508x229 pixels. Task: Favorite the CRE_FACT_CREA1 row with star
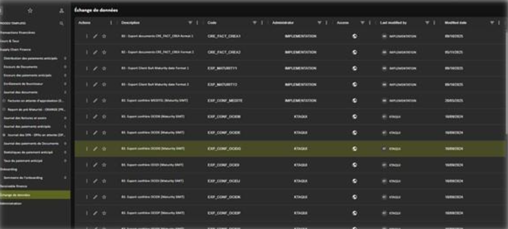pyautogui.click(x=104, y=36)
